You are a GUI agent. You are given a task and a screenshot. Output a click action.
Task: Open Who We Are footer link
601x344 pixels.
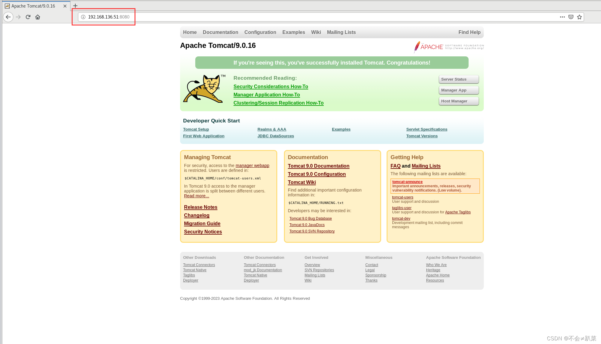436,265
